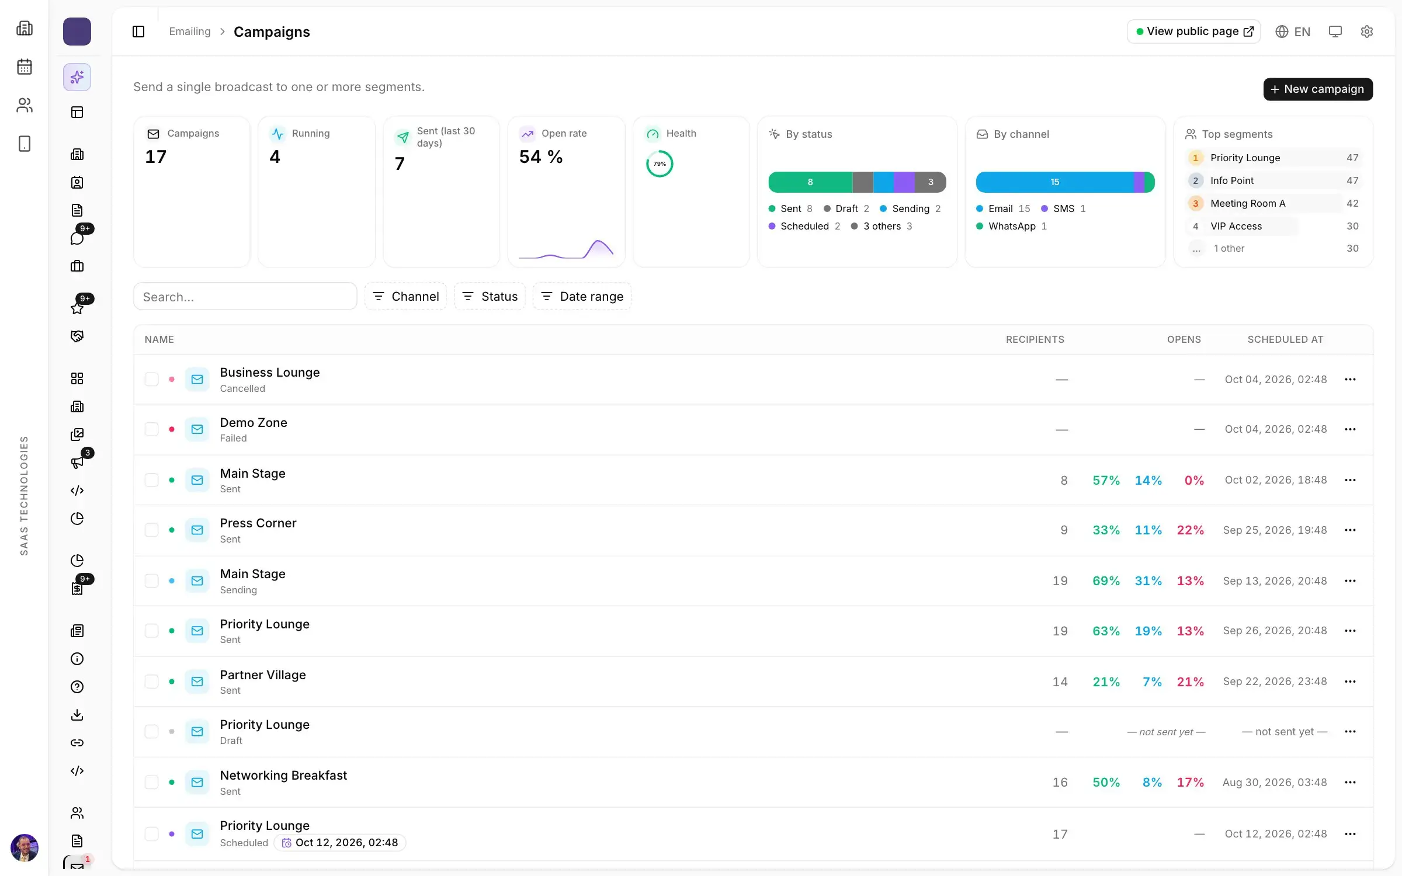Open the settings gear icon
The width and height of the screenshot is (1402, 876).
pos(1366,32)
